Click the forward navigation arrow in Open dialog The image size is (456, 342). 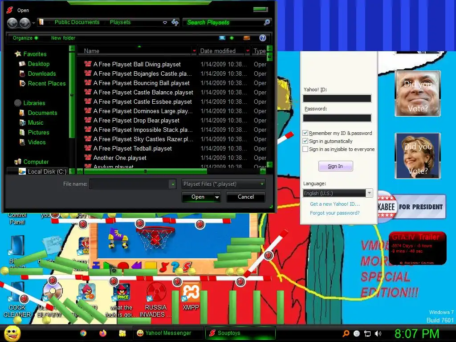coord(25,23)
